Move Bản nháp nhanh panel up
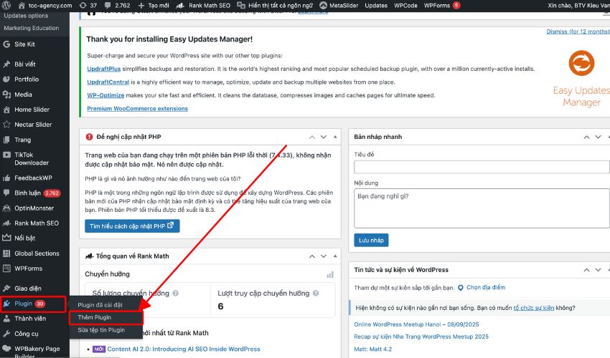 coord(586,137)
